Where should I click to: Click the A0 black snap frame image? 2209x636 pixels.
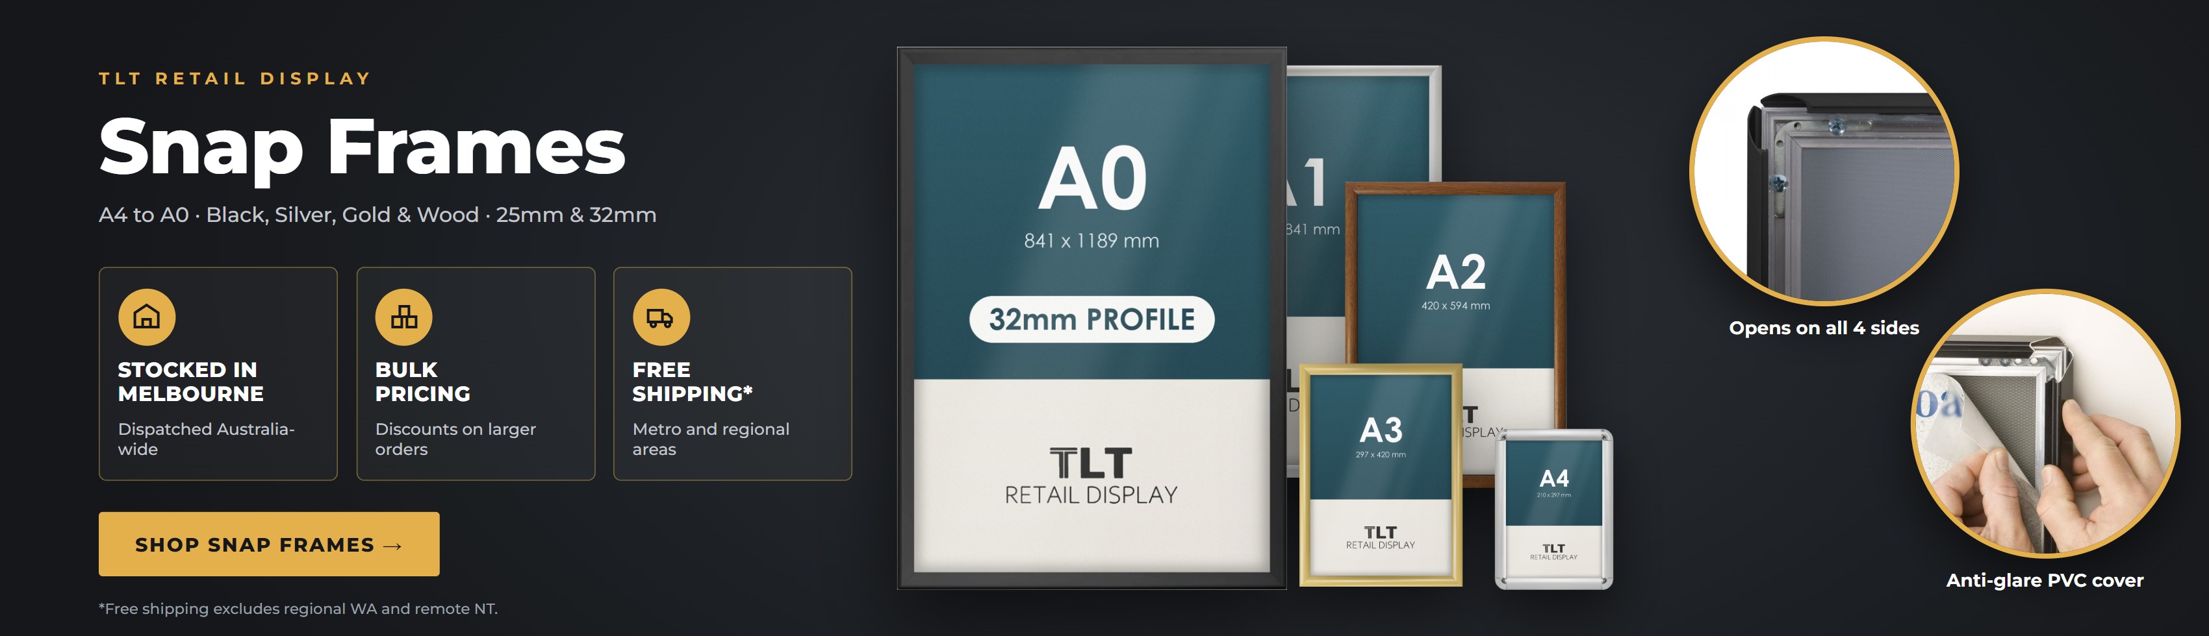1092,318
